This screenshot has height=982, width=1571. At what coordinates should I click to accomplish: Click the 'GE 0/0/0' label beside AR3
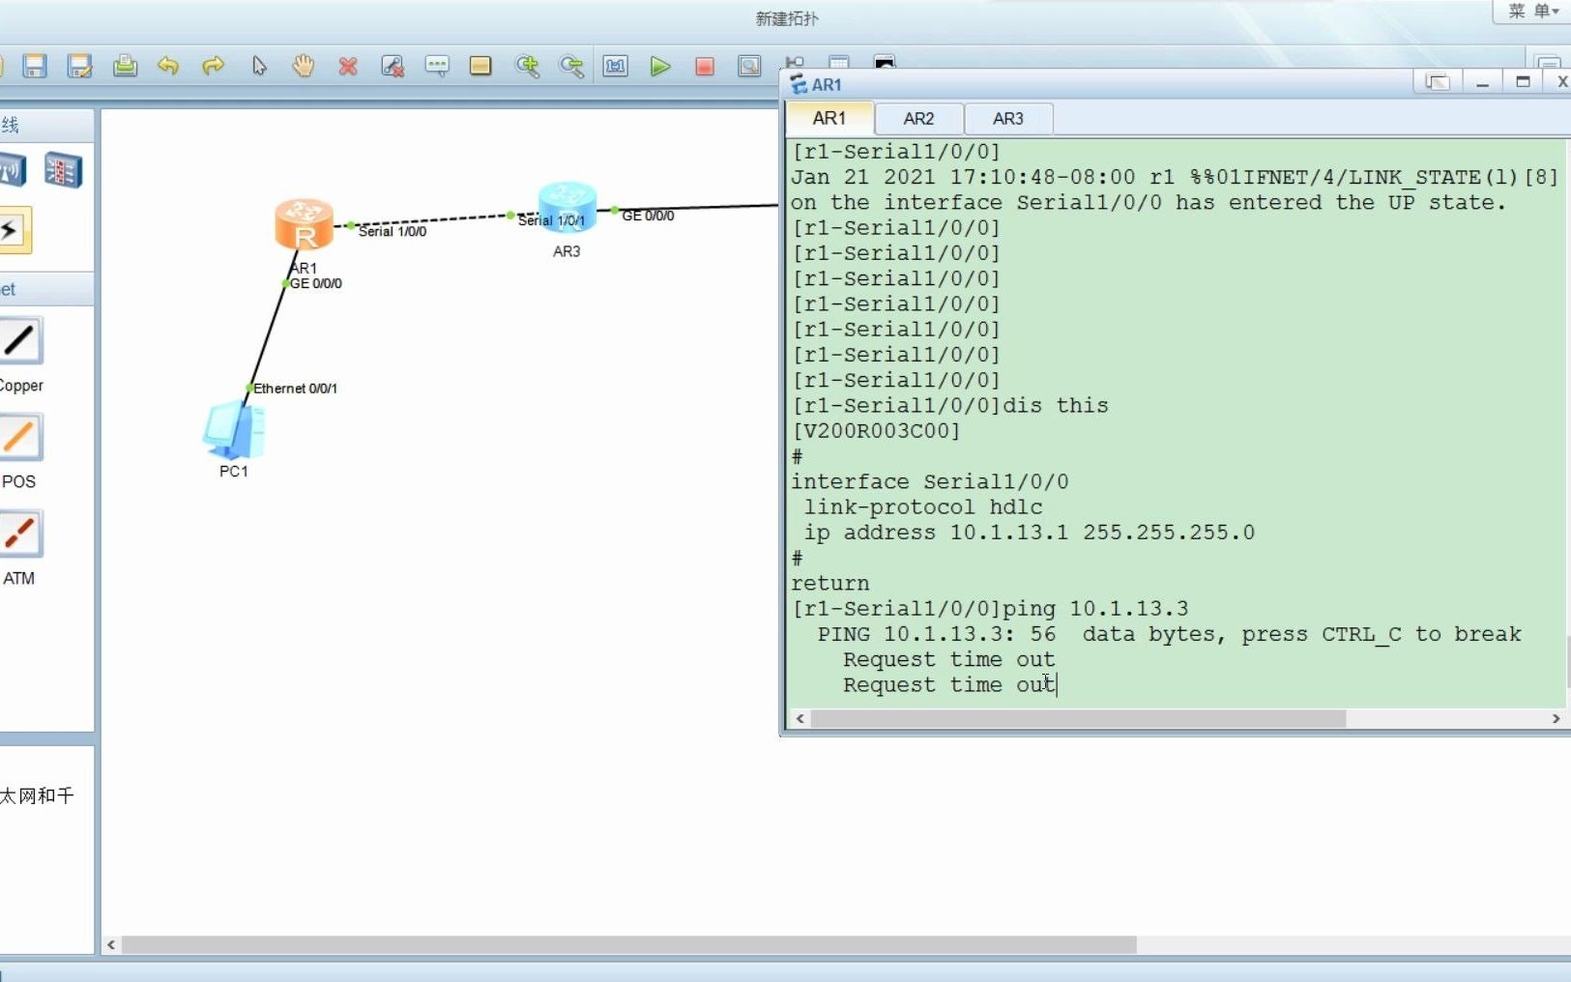[648, 216]
